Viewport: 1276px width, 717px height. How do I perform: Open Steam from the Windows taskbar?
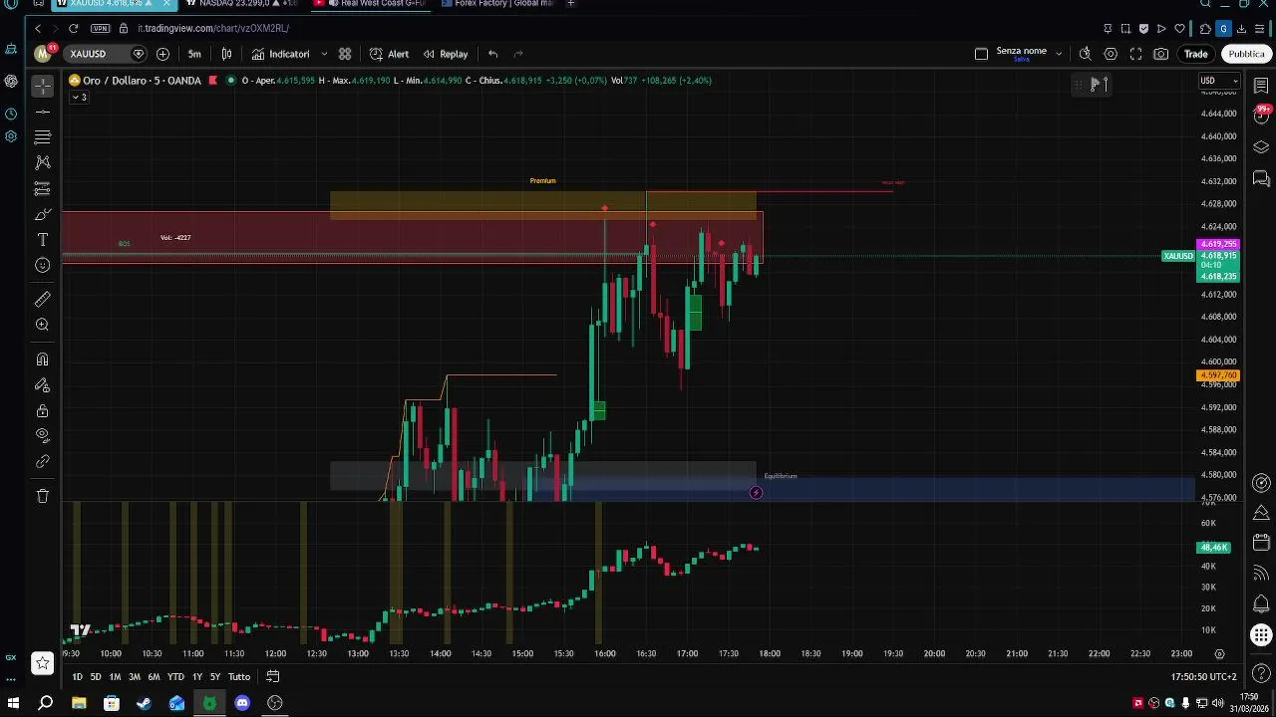click(144, 703)
